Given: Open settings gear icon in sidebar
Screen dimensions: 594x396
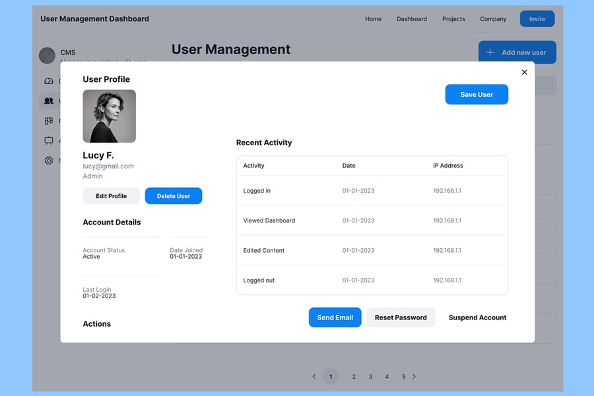Looking at the screenshot, I should [x=49, y=160].
